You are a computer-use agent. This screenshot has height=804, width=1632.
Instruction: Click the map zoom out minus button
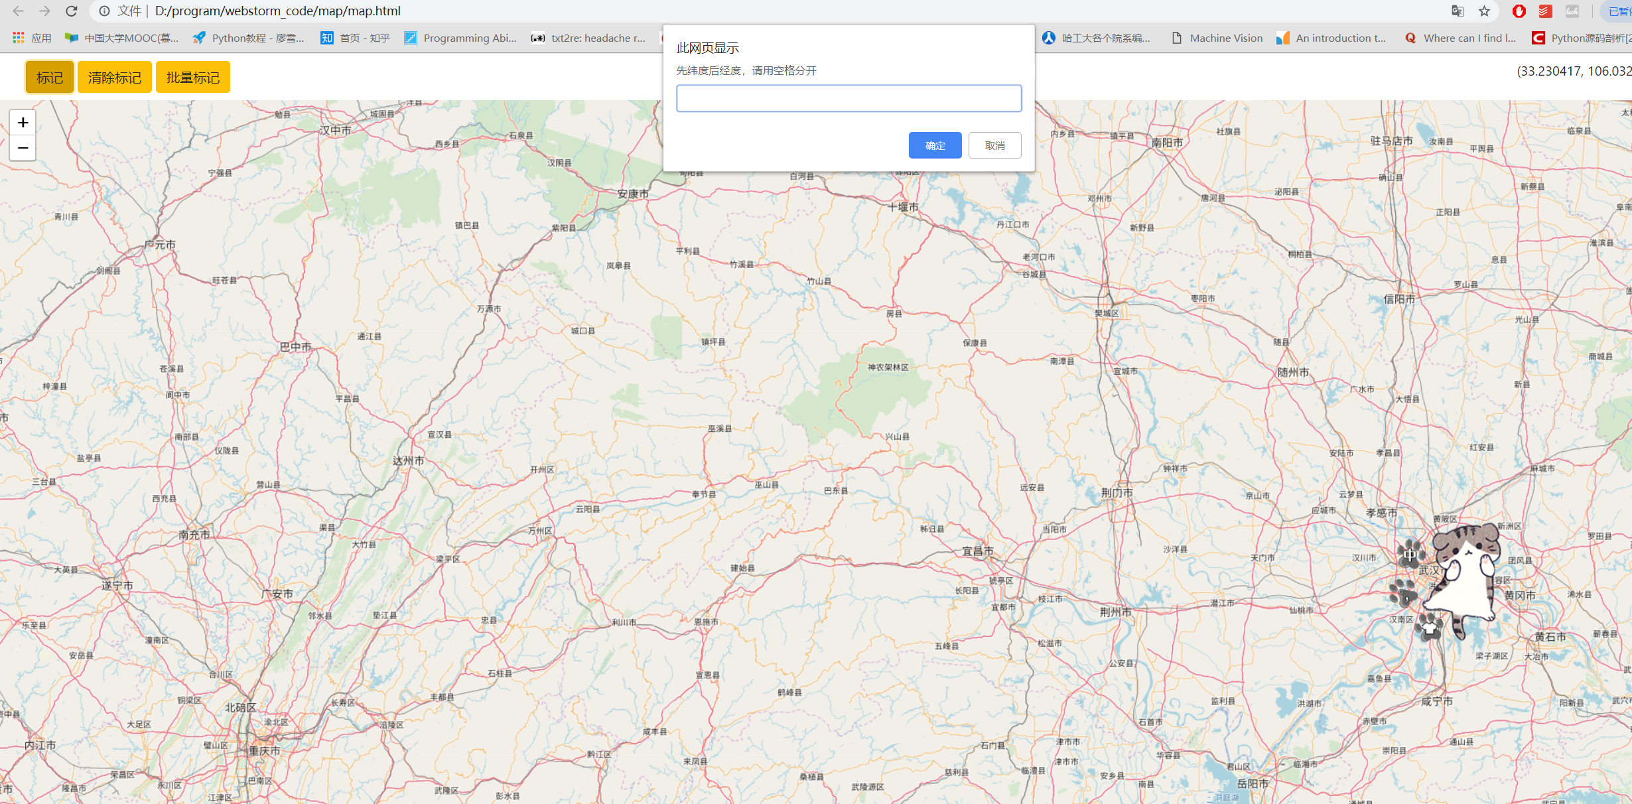(x=23, y=148)
